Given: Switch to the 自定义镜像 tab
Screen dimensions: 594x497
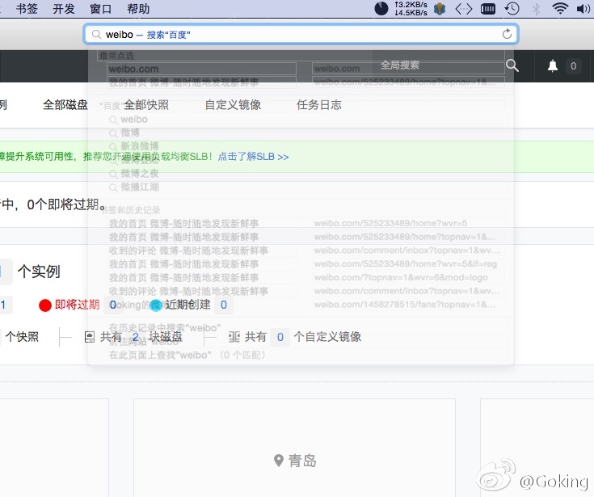Looking at the screenshot, I should pyautogui.click(x=233, y=104).
